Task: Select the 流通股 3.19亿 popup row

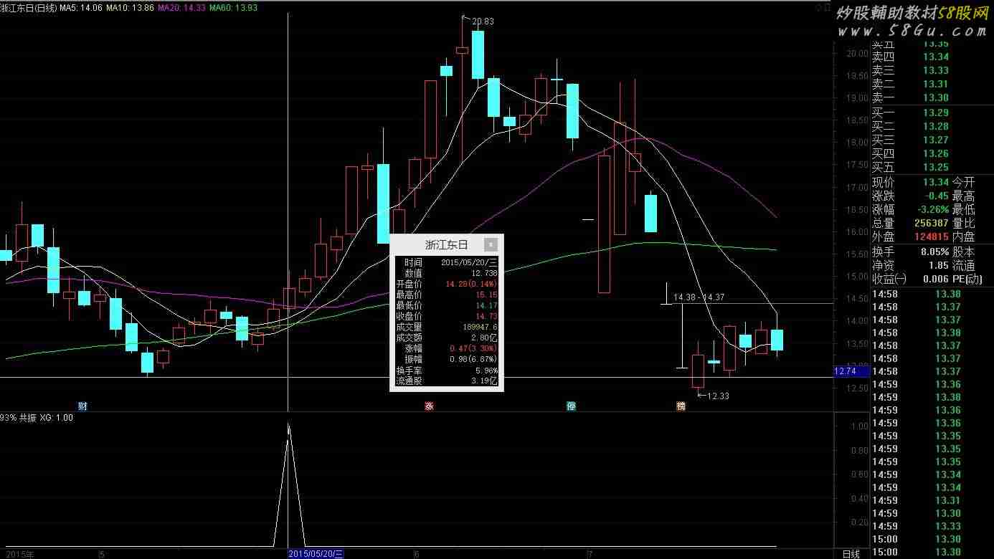Action: point(446,381)
